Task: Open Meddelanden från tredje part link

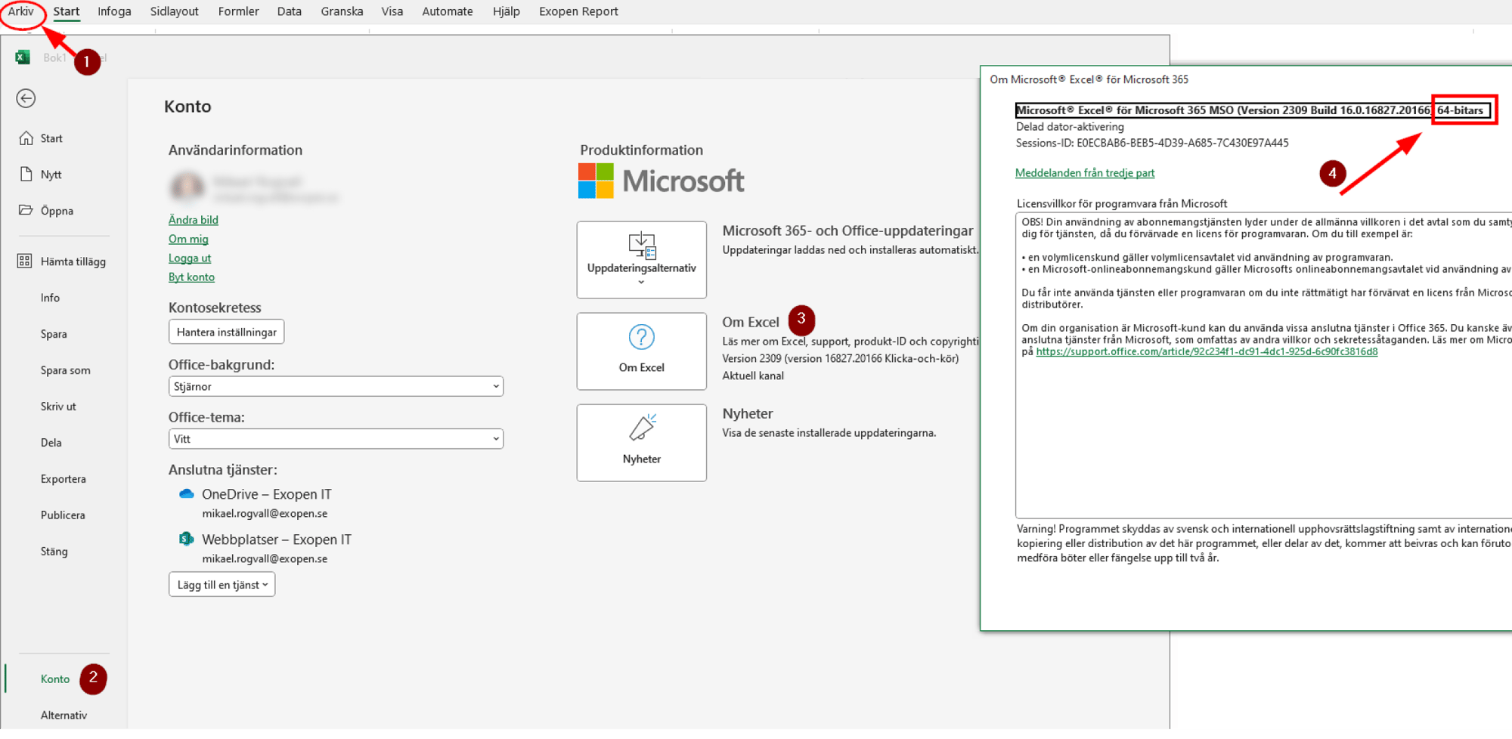Action: click(x=1085, y=173)
